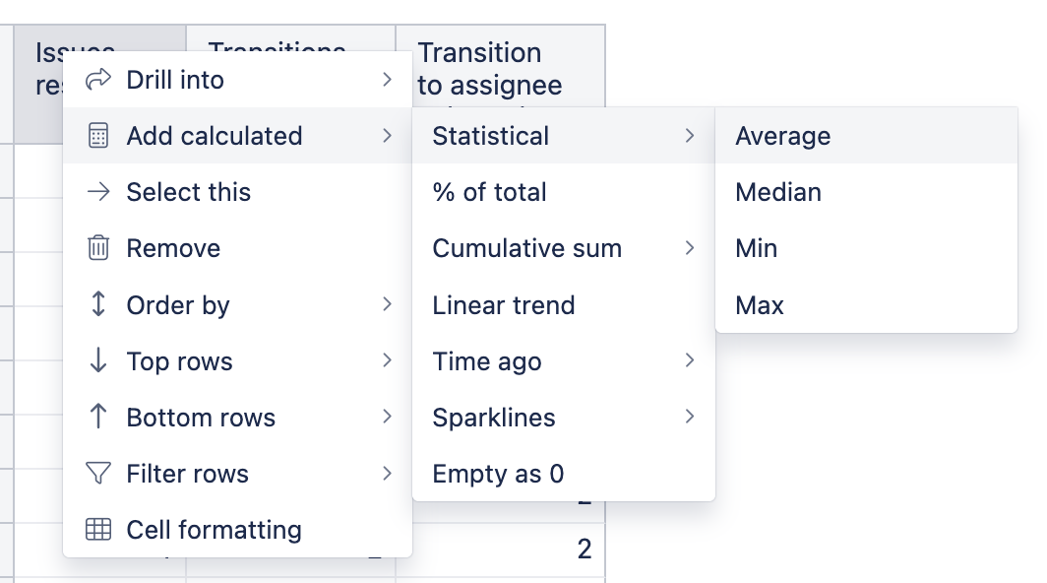Expand the Sparklines submenu chevron
This screenshot has height=583, width=1047.
click(x=690, y=417)
